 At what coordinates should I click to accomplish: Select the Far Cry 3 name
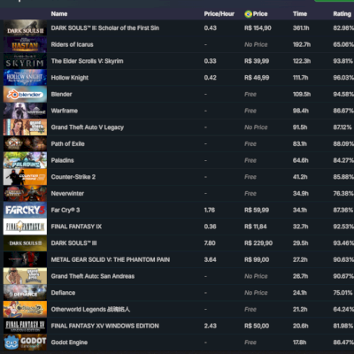(65, 210)
